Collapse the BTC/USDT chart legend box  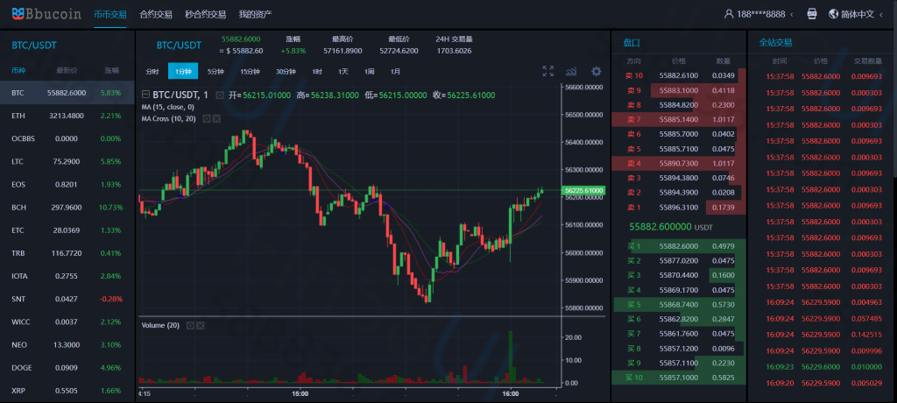(146, 95)
